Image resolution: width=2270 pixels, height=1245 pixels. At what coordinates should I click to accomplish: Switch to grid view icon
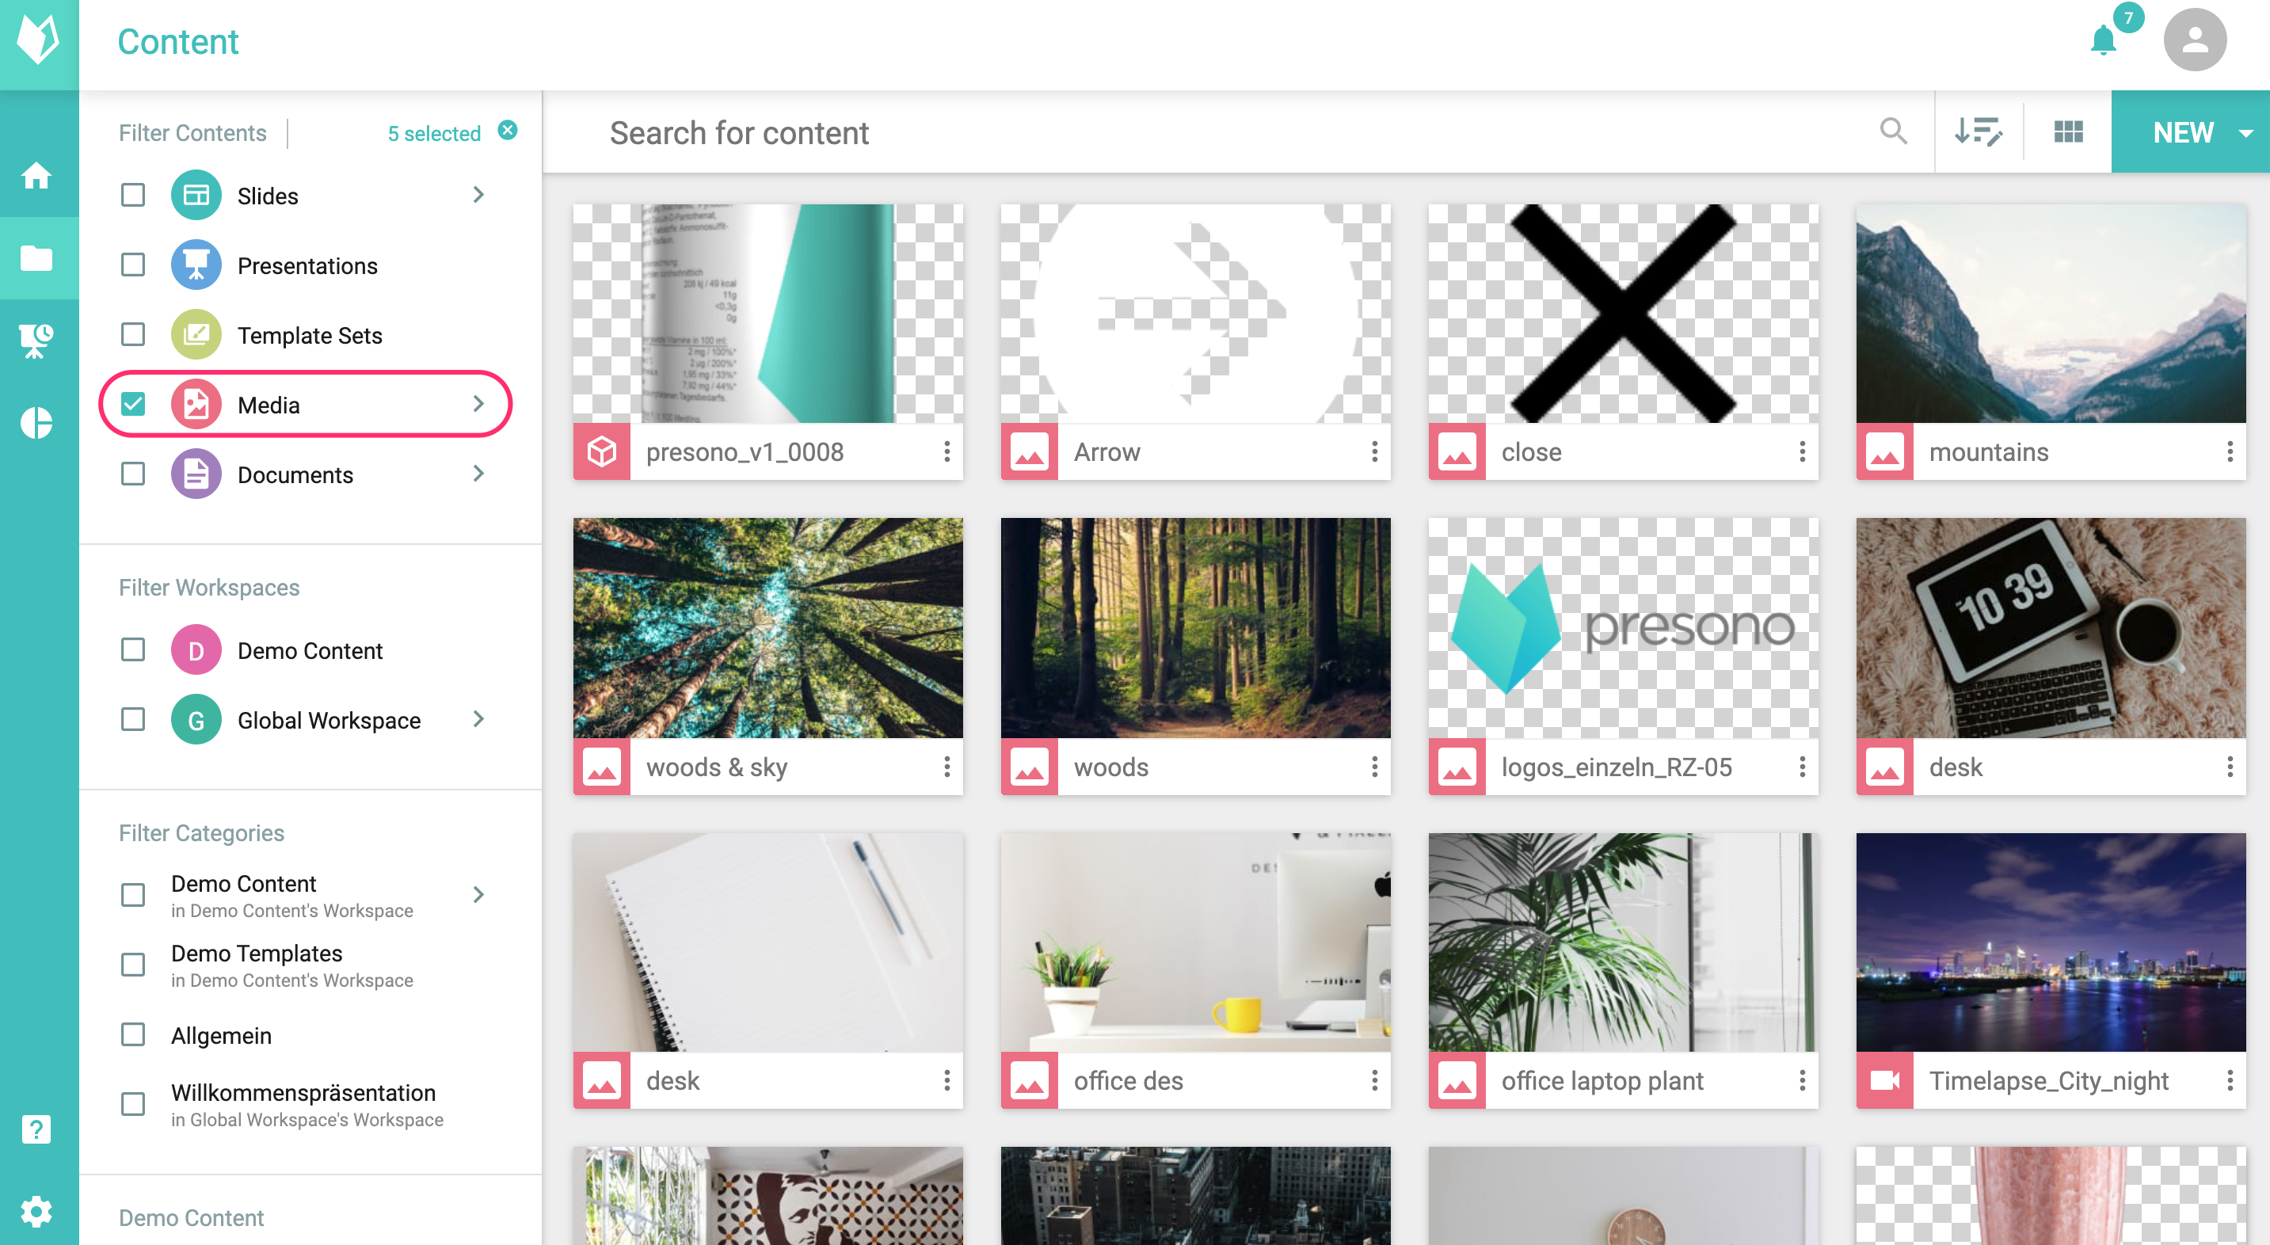coord(2067,132)
